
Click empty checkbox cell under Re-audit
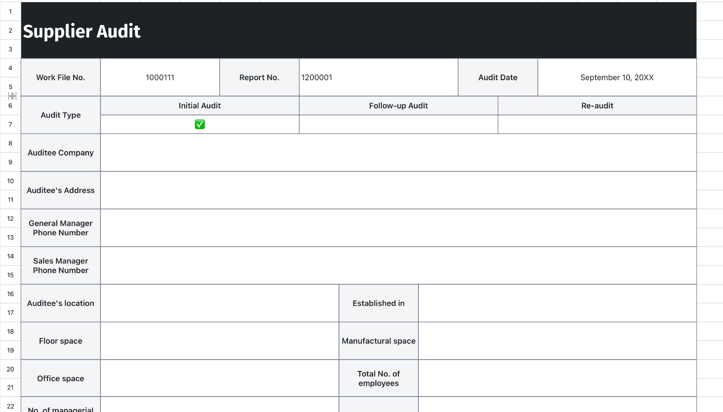click(597, 124)
